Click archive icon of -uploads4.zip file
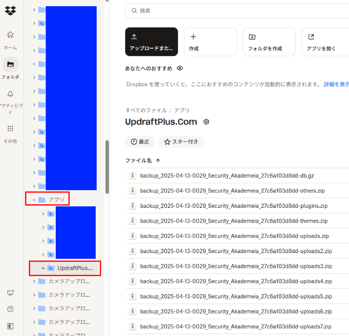 (x=133, y=281)
